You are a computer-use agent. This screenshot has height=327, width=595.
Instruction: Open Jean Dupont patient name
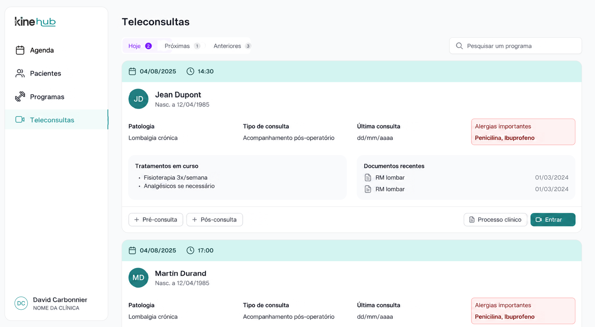pos(178,95)
